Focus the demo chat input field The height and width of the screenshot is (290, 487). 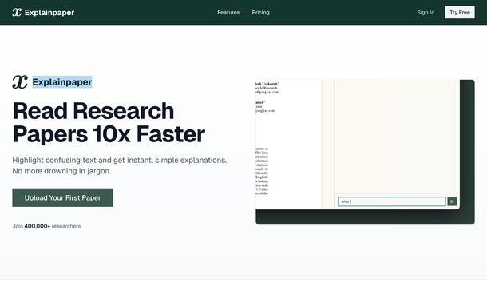(x=392, y=201)
